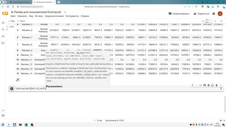Delete the current cell

(216, 85)
